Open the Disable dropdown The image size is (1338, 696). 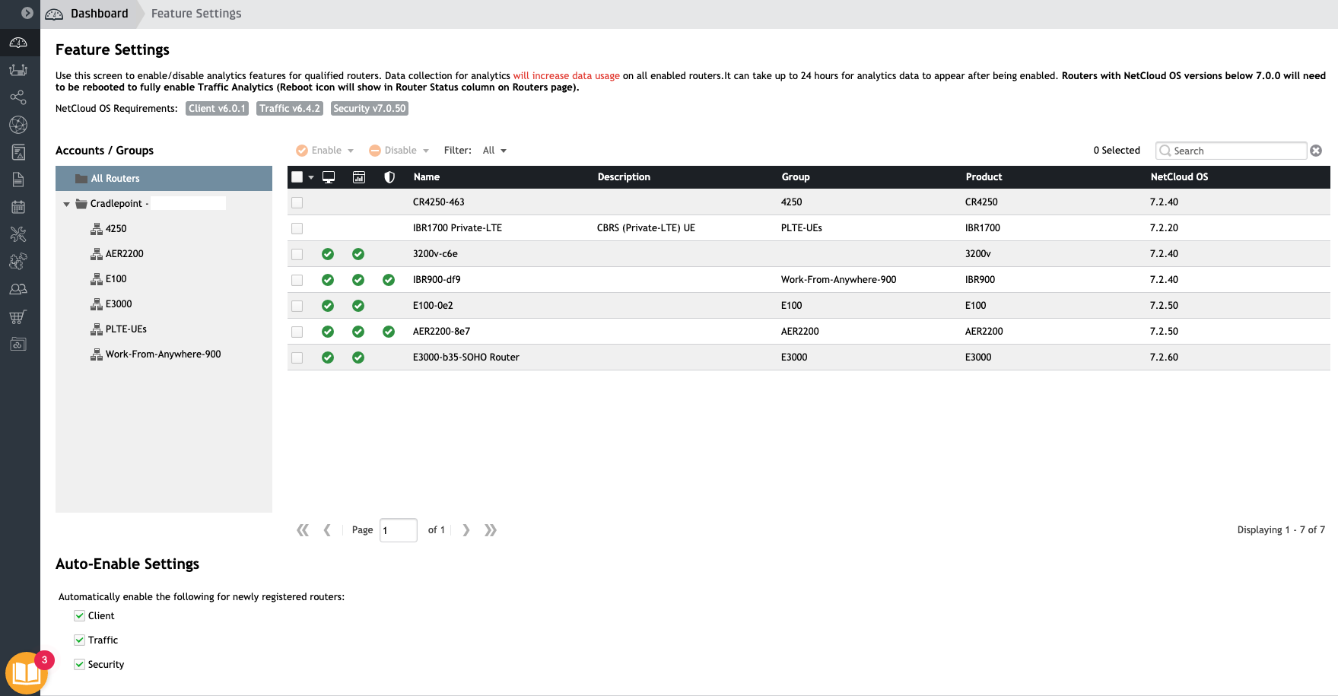(x=399, y=151)
